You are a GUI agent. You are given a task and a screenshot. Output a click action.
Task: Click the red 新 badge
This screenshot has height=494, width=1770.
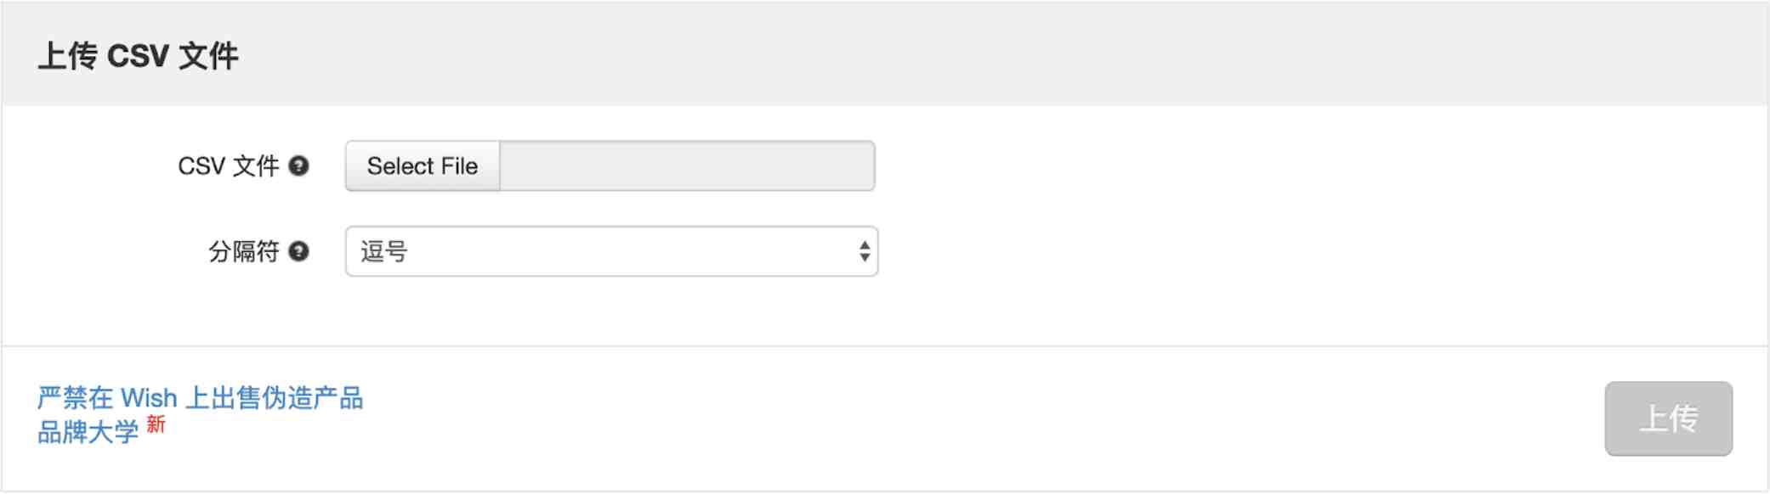pos(156,424)
